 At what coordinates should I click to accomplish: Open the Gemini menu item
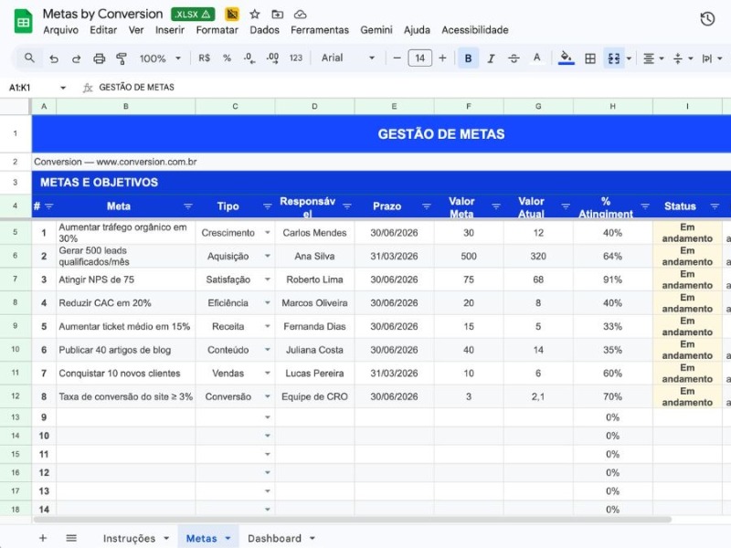tap(376, 29)
